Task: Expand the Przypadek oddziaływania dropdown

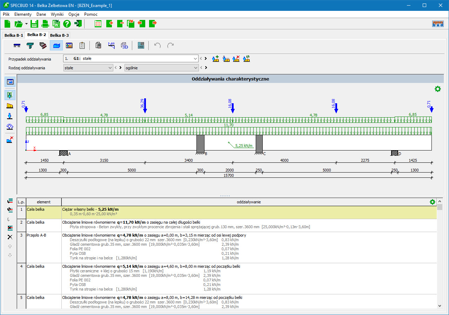Action: coord(195,59)
